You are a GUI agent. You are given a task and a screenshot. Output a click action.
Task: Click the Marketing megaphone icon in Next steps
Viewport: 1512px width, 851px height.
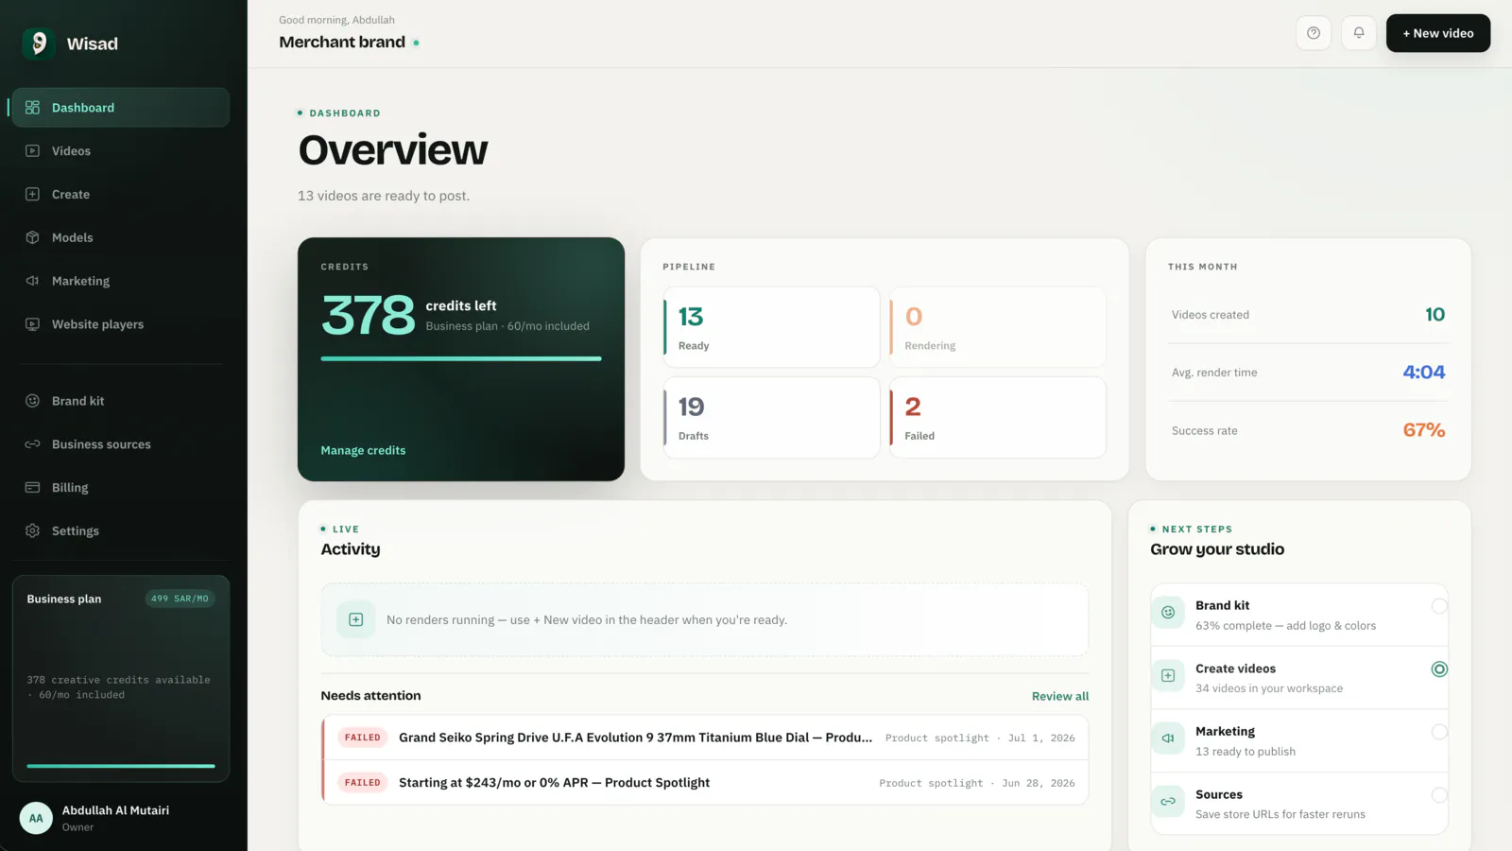point(1168,738)
